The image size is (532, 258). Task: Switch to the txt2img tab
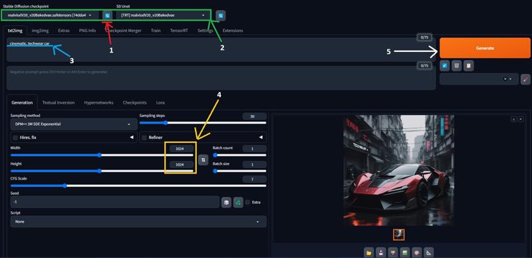coord(15,31)
